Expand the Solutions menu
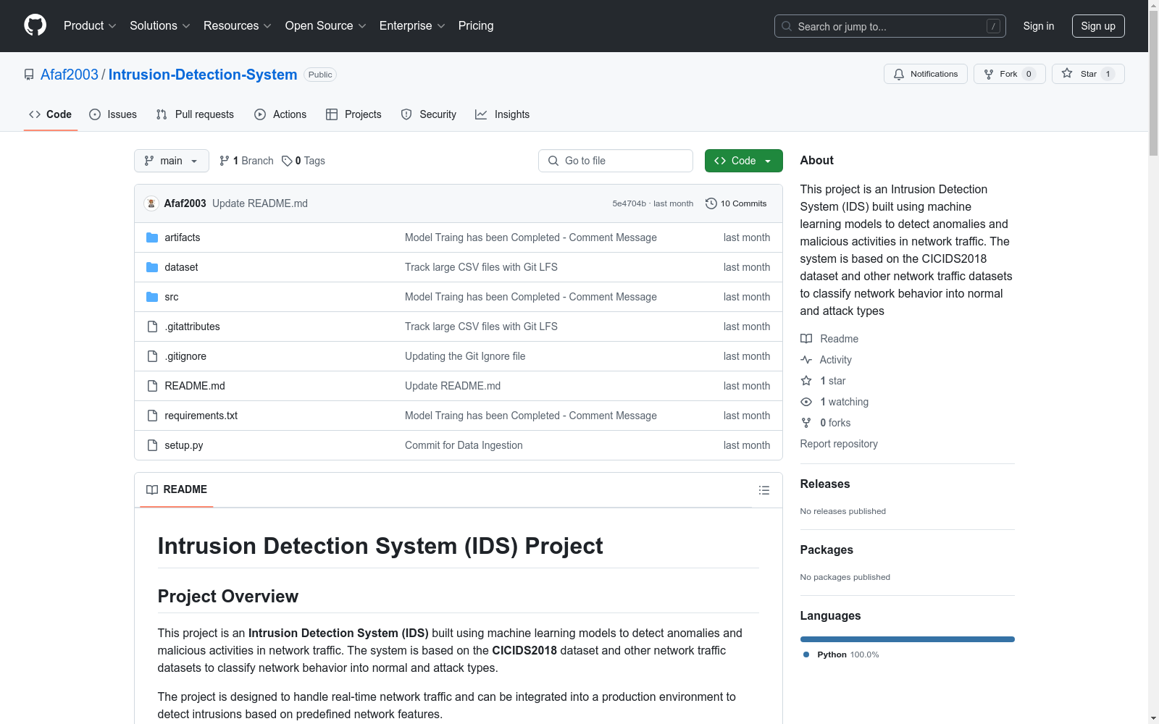Screen dimensions: 1159x724 pos(160,25)
